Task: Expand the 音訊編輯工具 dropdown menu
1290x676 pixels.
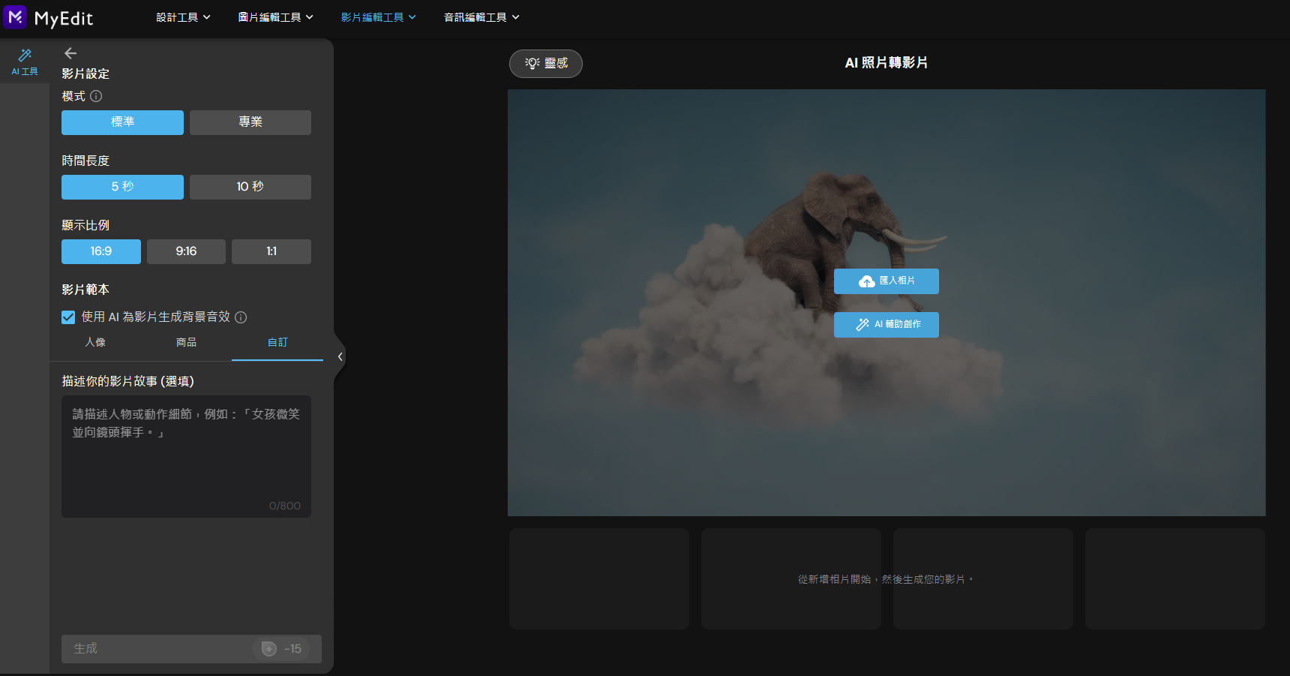Action: tap(481, 17)
